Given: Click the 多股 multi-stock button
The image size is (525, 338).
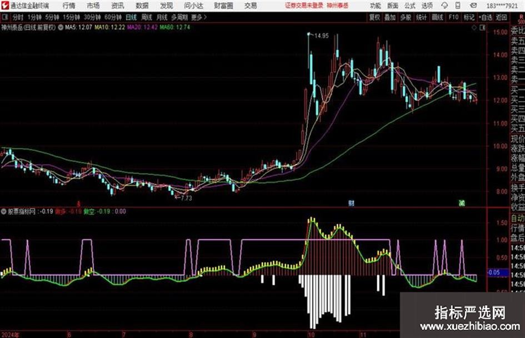Looking at the screenshot, I should [406, 17].
